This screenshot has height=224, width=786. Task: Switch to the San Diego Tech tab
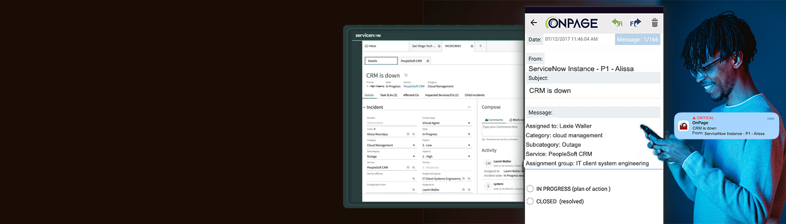426,46
